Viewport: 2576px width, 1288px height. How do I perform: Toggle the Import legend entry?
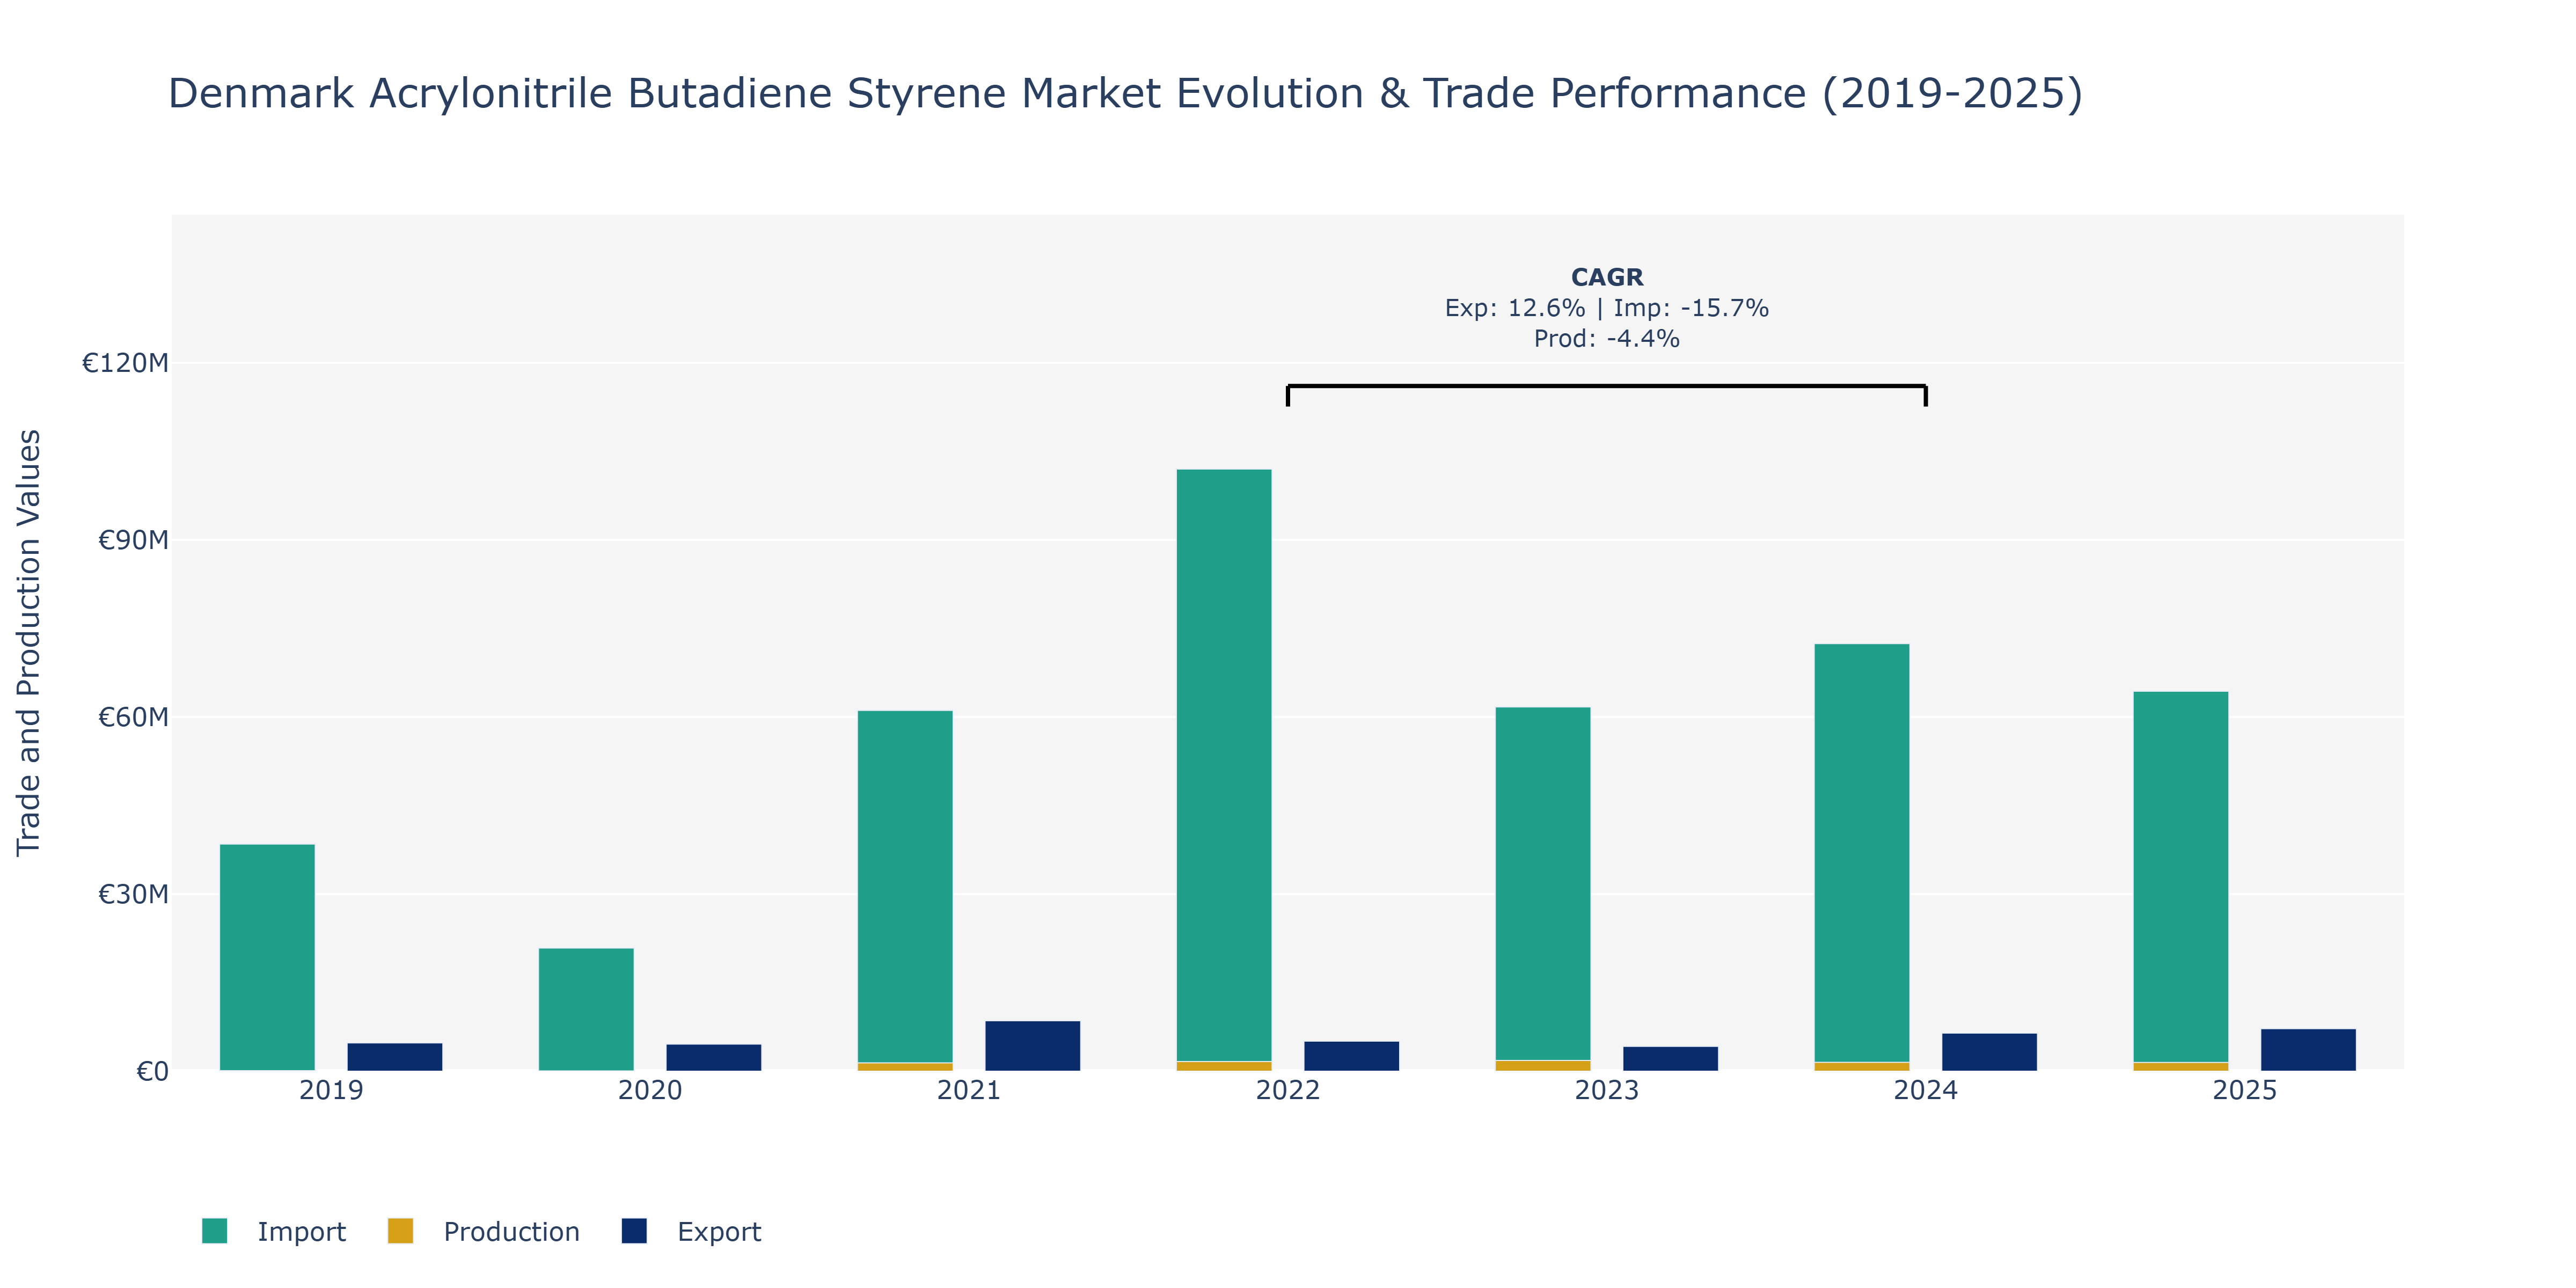point(274,1231)
